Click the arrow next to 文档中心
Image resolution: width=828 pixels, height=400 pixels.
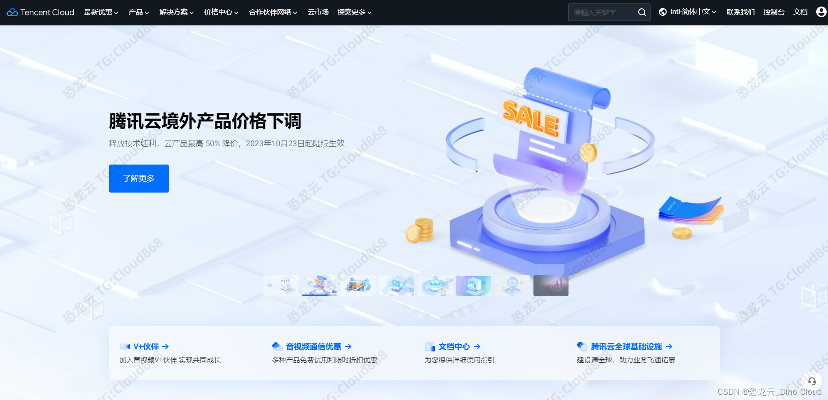coord(477,347)
